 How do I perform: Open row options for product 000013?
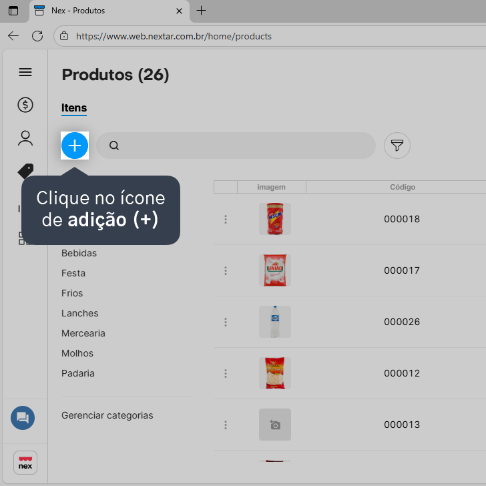(x=226, y=425)
